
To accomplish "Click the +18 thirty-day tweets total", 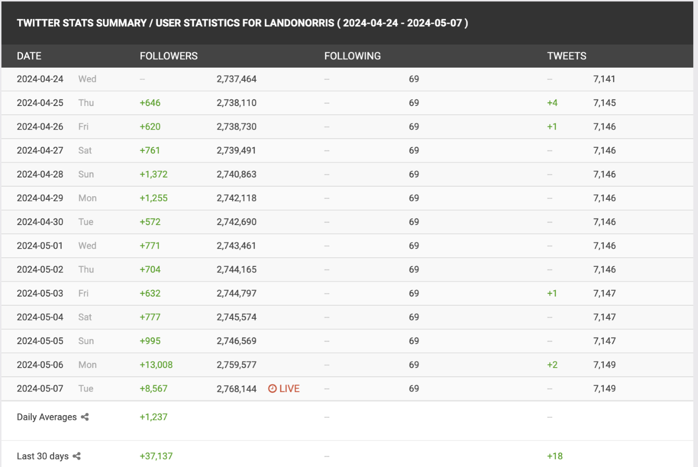I will pyautogui.click(x=555, y=456).
